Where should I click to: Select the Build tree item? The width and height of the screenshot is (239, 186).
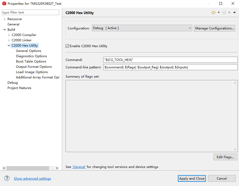click(11, 29)
